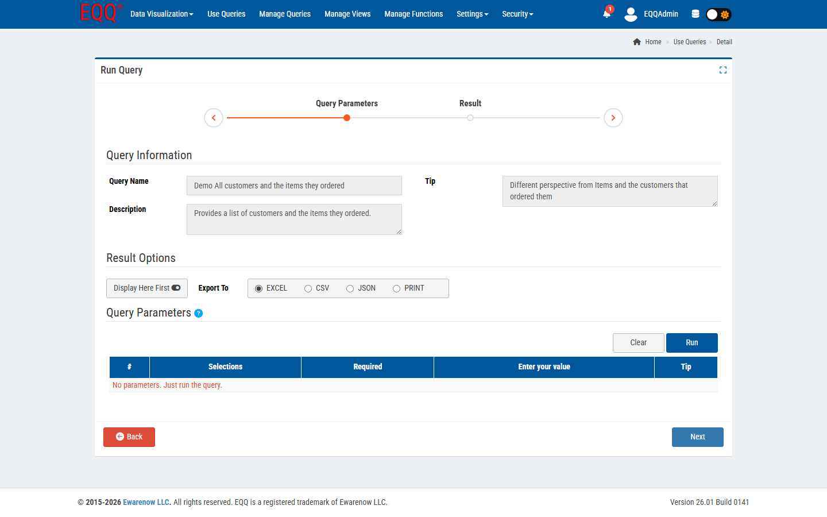This screenshot has width=827, height=517.
Task: Click the Home breadcrumb house icon
Action: pos(636,41)
